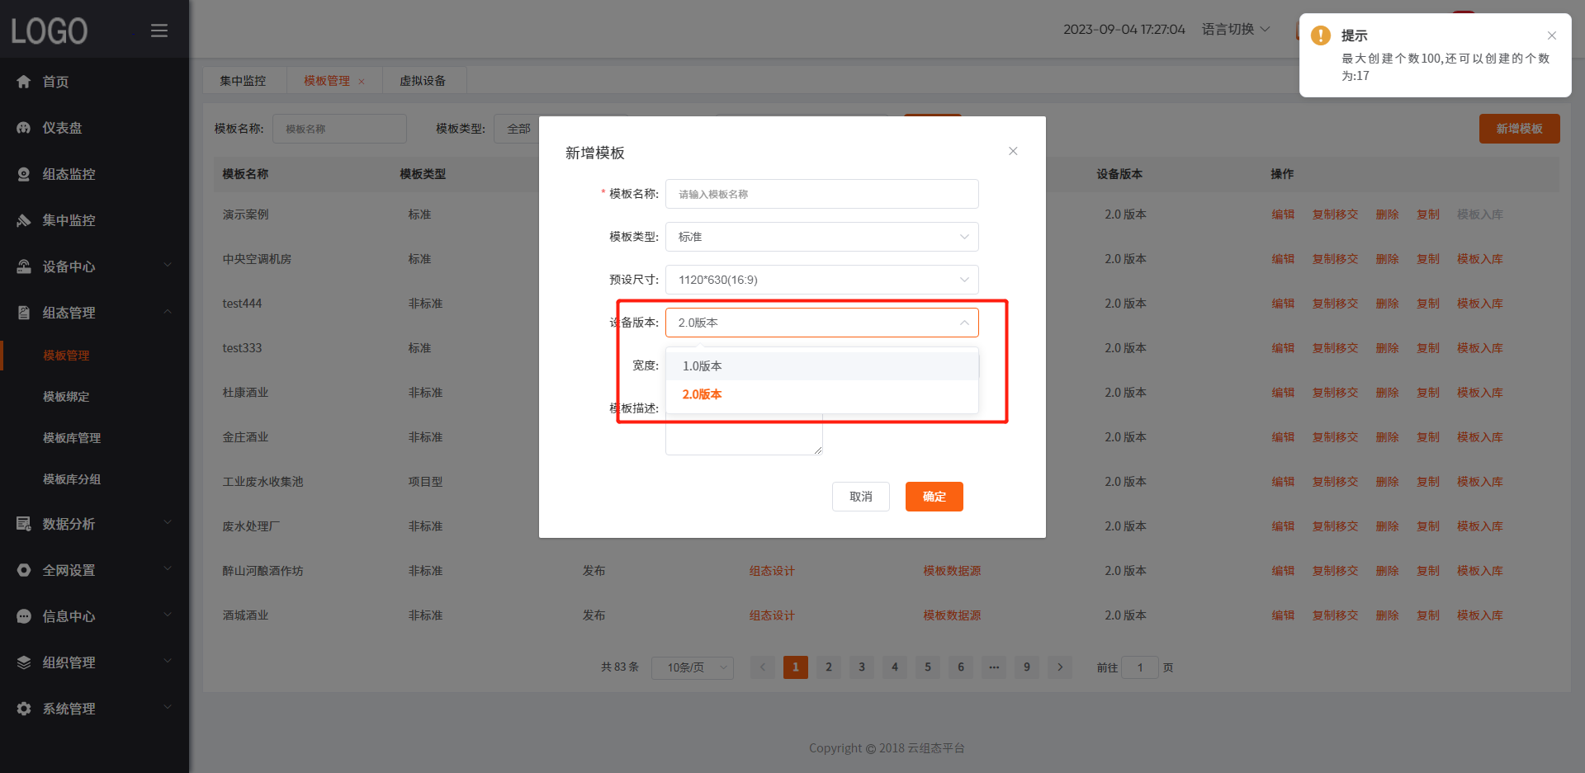Click the 金庄酒业 template name cell
The height and width of the screenshot is (773, 1585).
(x=245, y=437)
